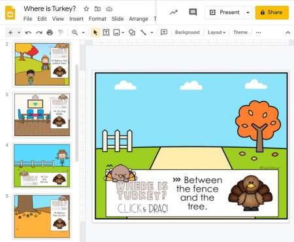Open the Arrange menu
The image size is (294, 242).
click(x=139, y=19)
